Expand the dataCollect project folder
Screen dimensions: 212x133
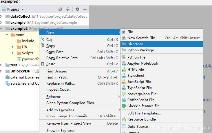(x=1, y=17)
